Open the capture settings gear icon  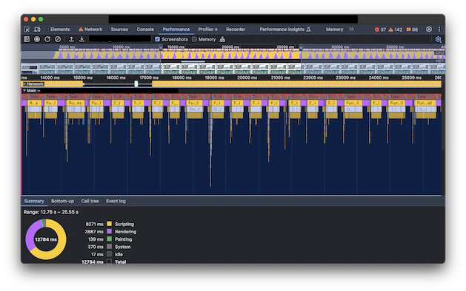(438, 39)
